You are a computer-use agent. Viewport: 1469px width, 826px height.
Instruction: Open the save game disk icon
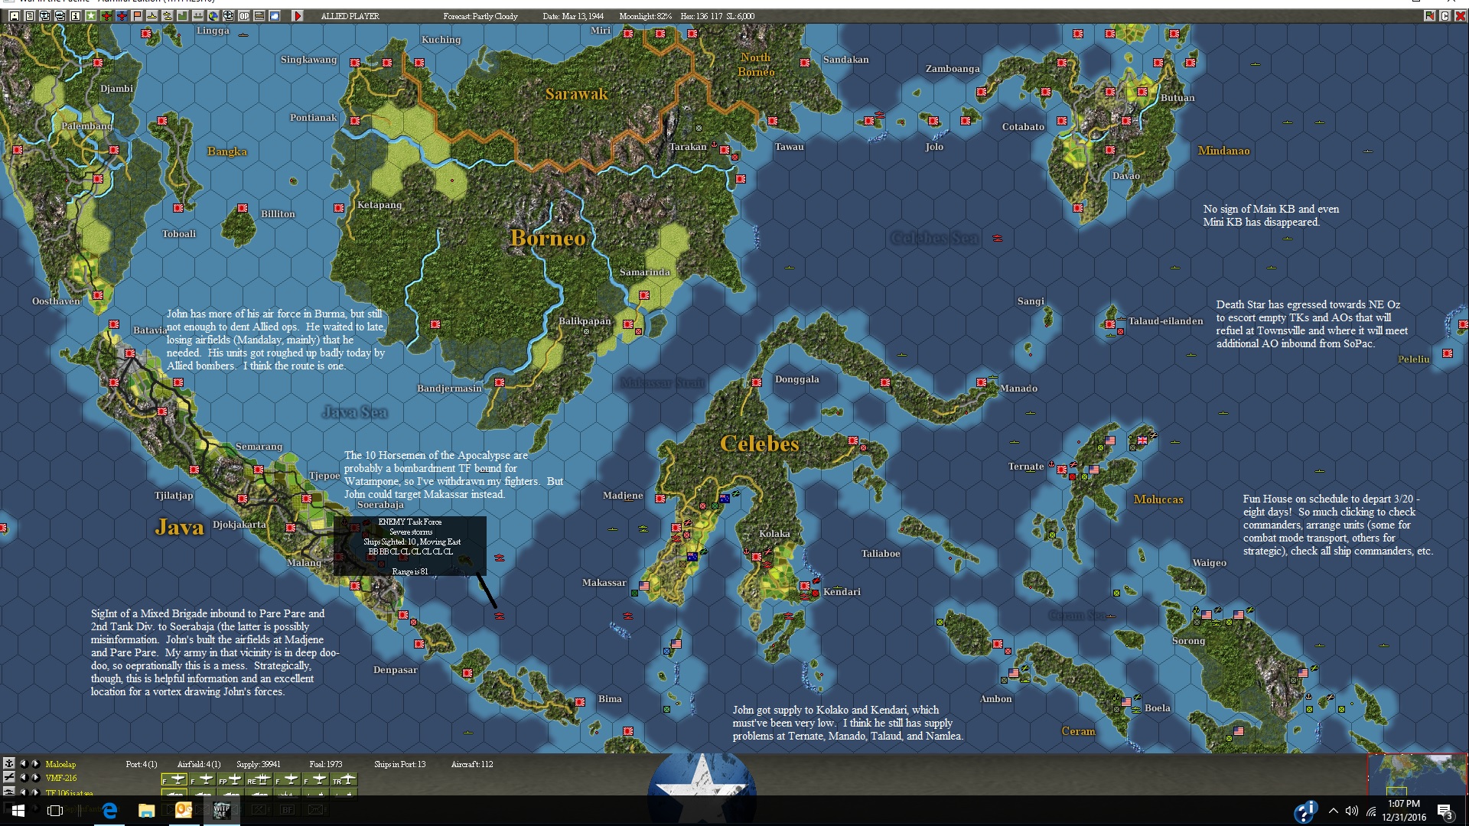coord(14,15)
